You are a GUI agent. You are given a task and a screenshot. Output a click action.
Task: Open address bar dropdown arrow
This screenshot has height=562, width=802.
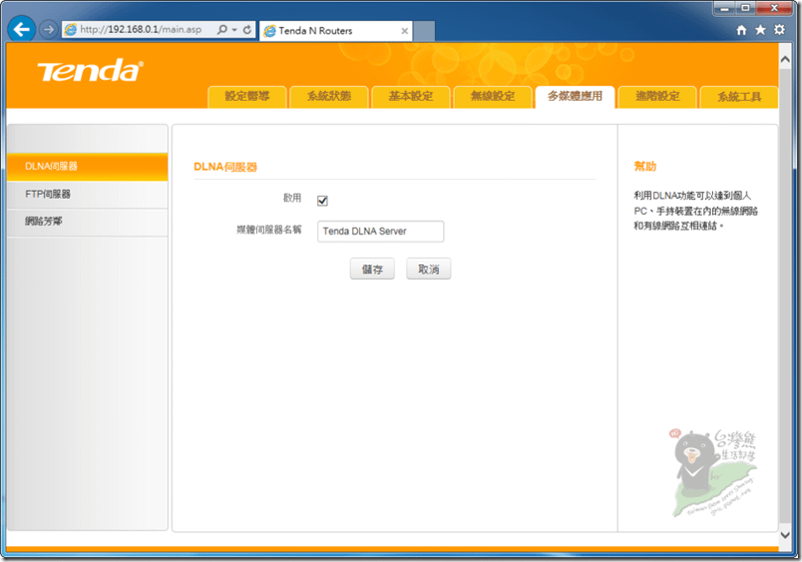point(234,30)
